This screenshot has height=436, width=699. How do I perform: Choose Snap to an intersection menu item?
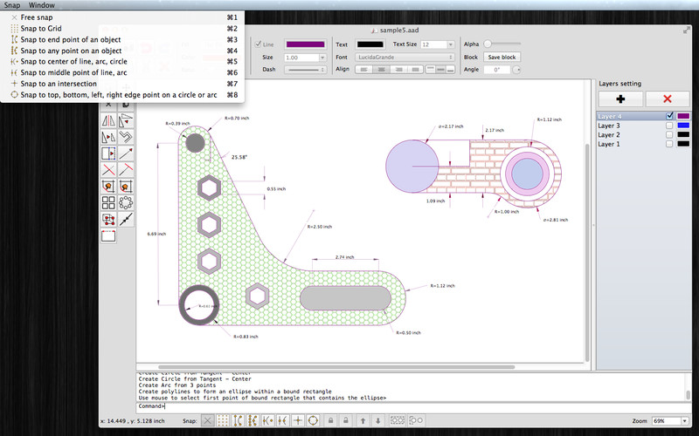click(x=122, y=84)
